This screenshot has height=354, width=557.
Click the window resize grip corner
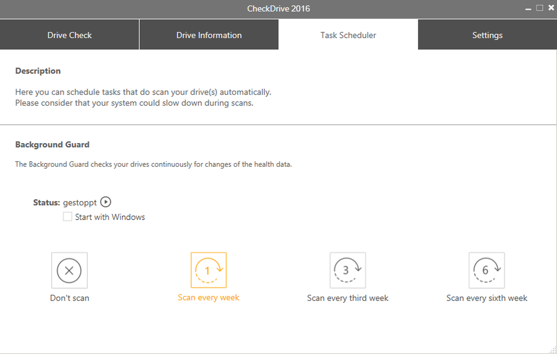click(553, 350)
